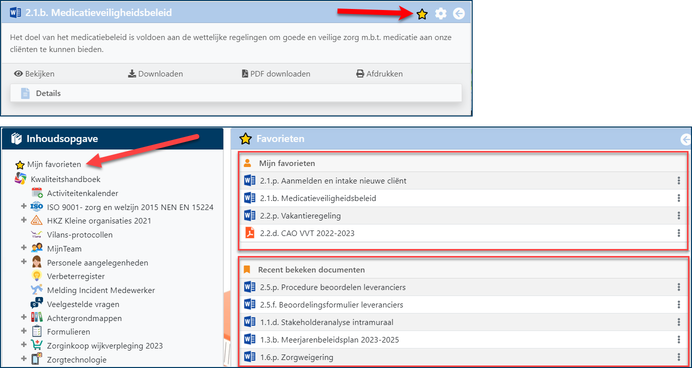Expand HKZ Kleine organisaties 2021 node

(x=24, y=220)
